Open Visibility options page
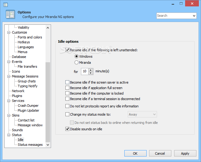The width and height of the screenshot is (201, 162). (24, 27)
